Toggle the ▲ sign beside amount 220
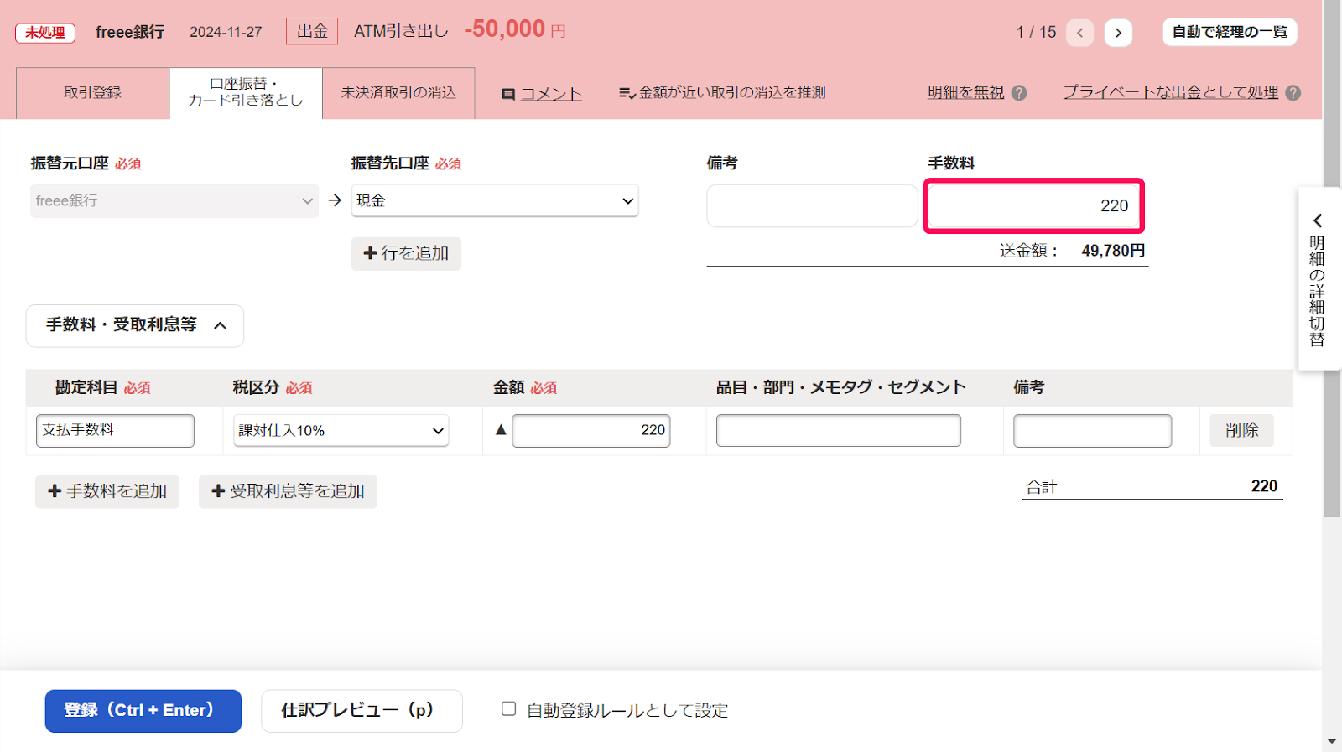 pos(501,430)
